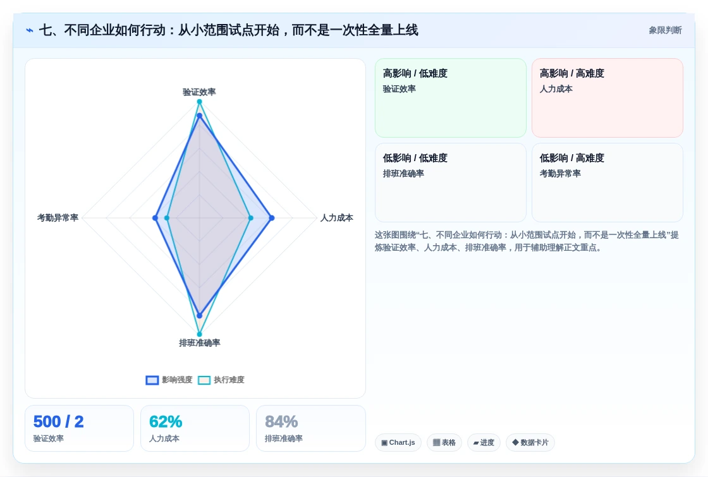Image resolution: width=708 pixels, height=477 pixels.
Task: Click the 验证效率 radar axis label
Action: click(199, 92)
